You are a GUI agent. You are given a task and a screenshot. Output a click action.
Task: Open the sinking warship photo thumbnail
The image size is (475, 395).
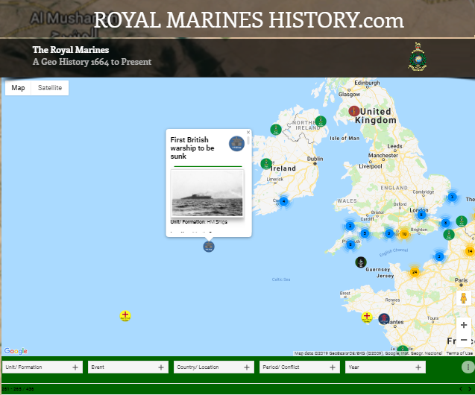point(207,193)
